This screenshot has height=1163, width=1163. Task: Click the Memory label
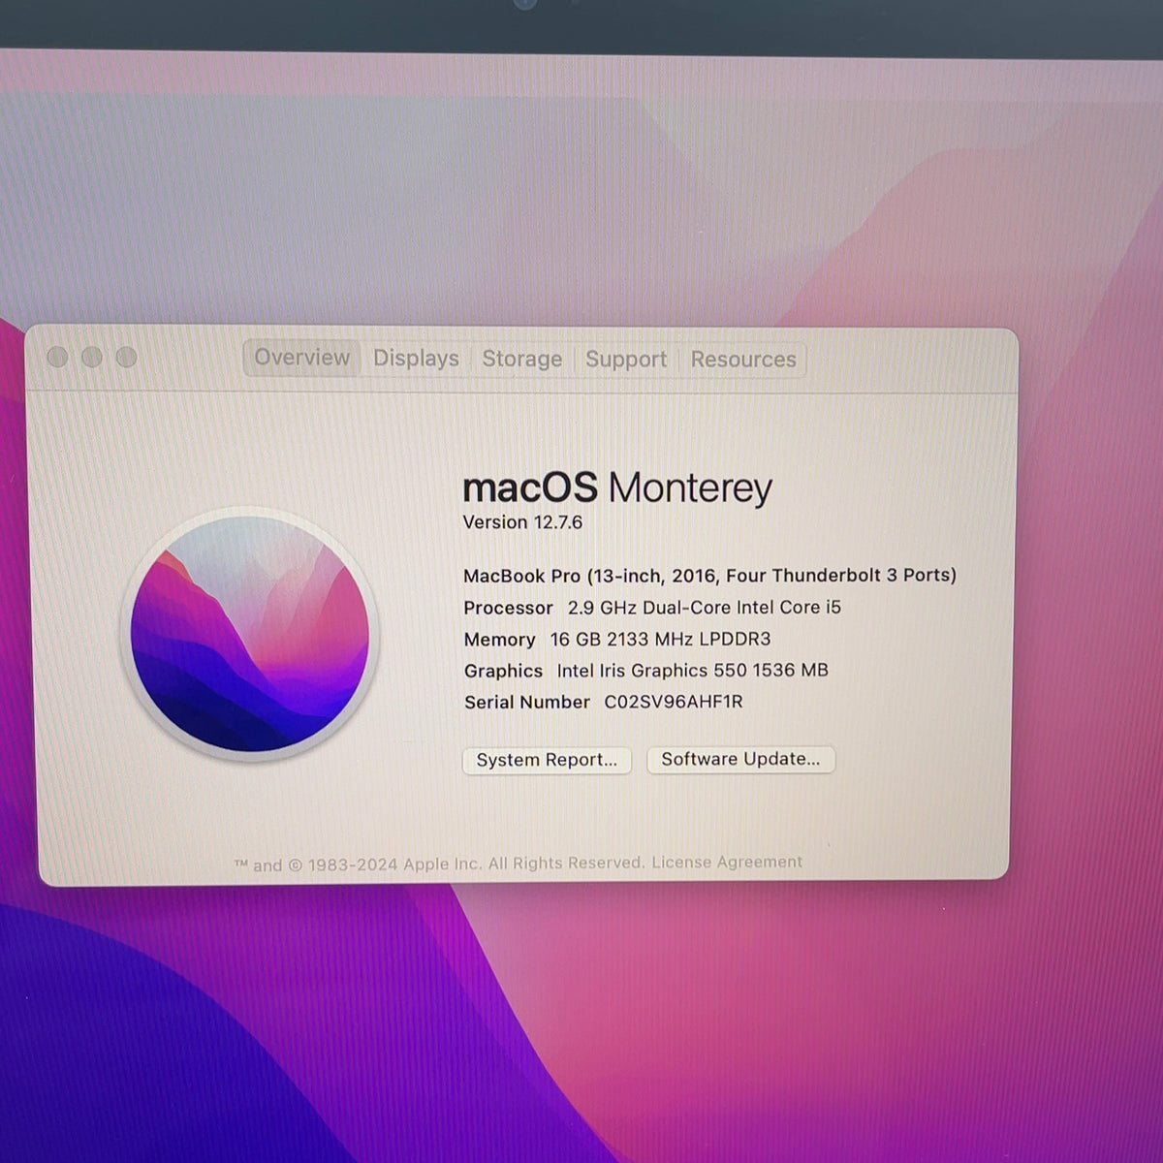[499, 640]
